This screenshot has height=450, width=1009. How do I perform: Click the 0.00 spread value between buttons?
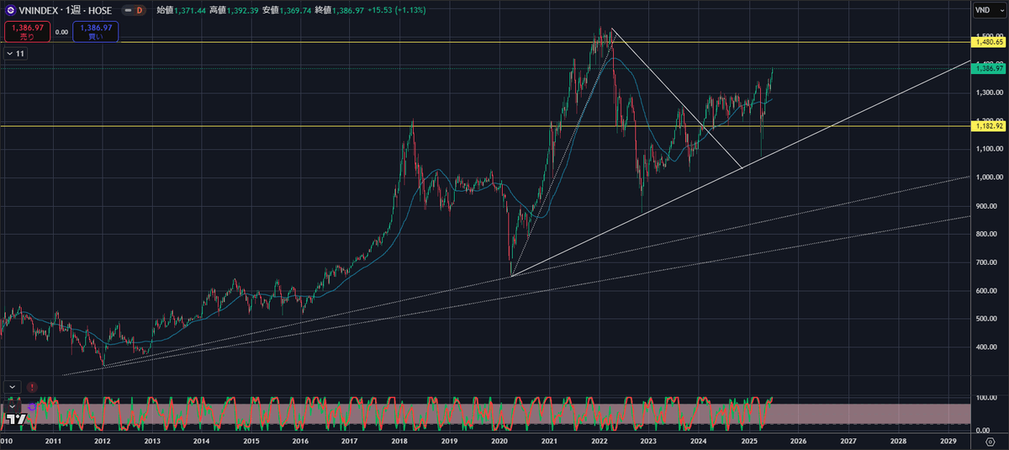[x=61, y=32]
